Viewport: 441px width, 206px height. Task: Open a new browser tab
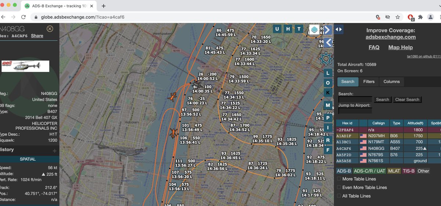tap(104, 6)
